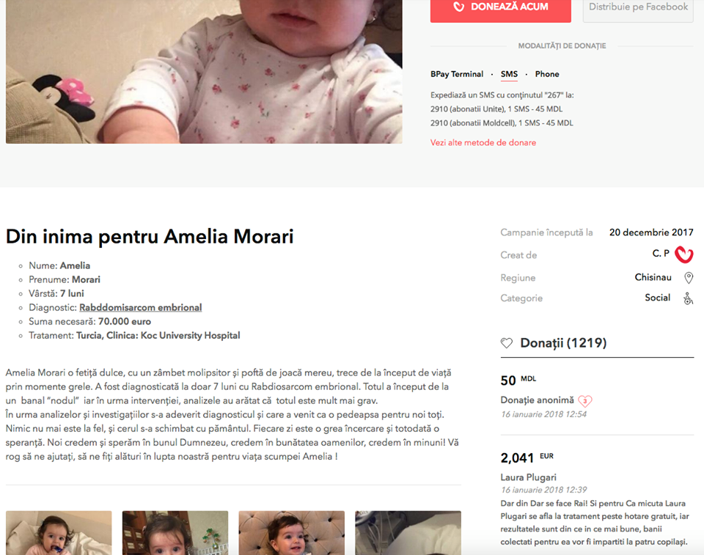Switch to the Phone donation tab

tap(547, 74)
